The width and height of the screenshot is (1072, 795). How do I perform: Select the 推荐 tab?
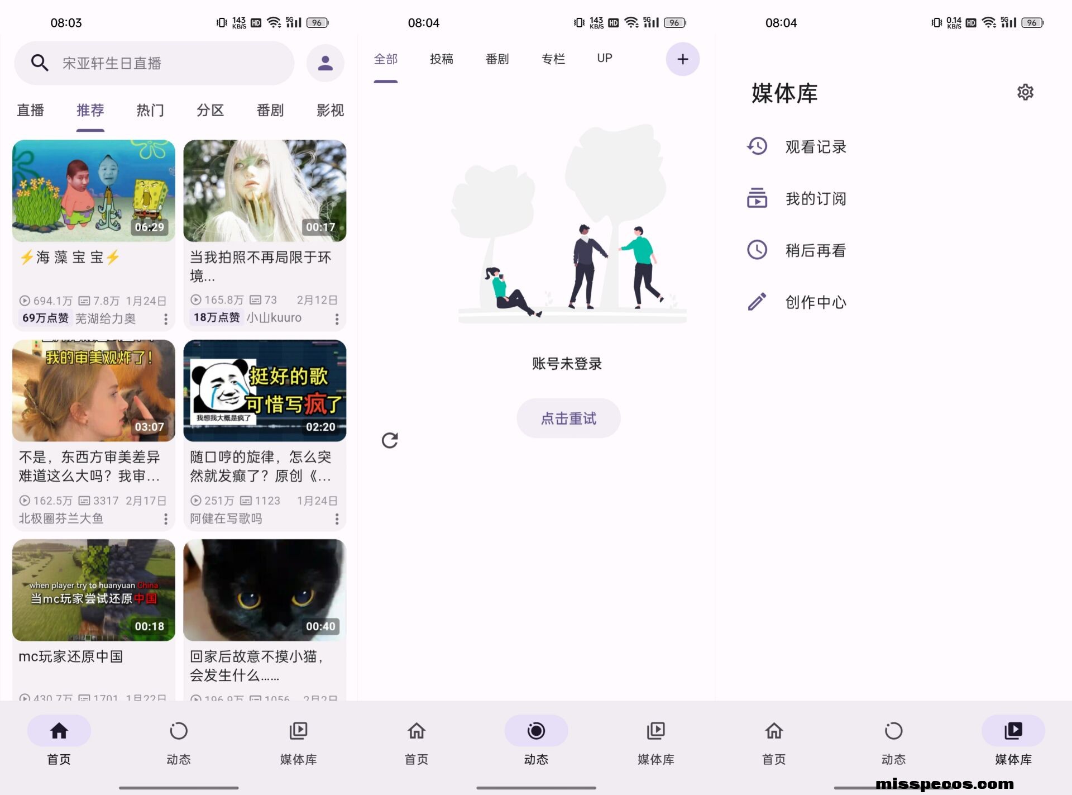click(x=90, y=110)
